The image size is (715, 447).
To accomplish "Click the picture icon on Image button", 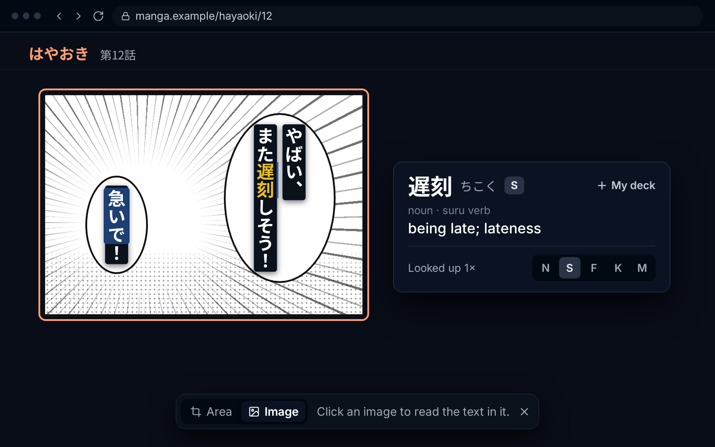I will (254, 412).
